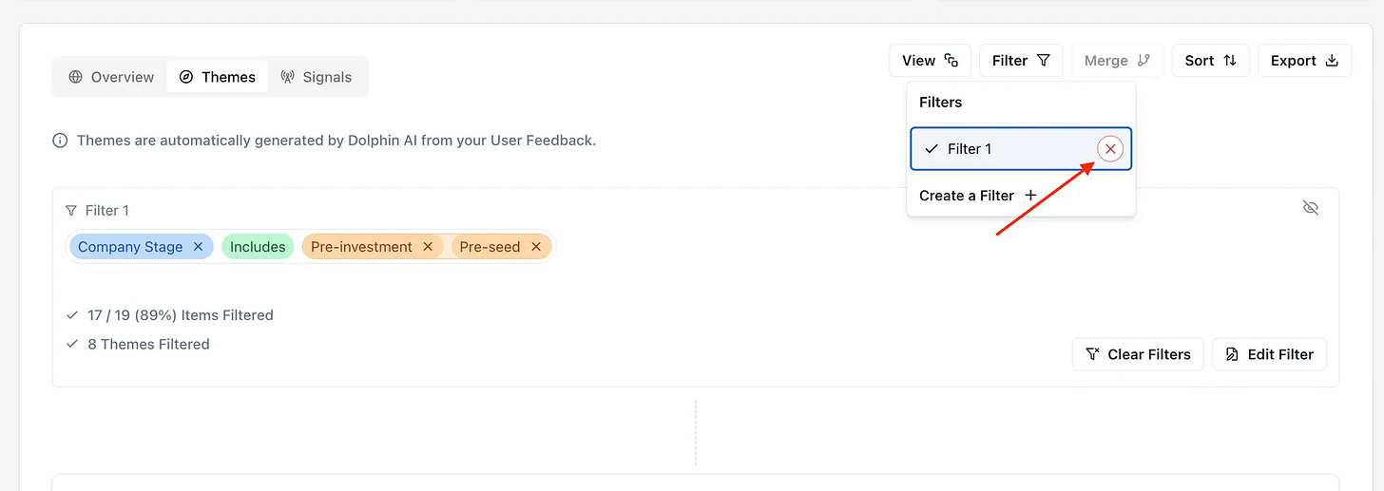Open the View dropdown

point(930,61)
